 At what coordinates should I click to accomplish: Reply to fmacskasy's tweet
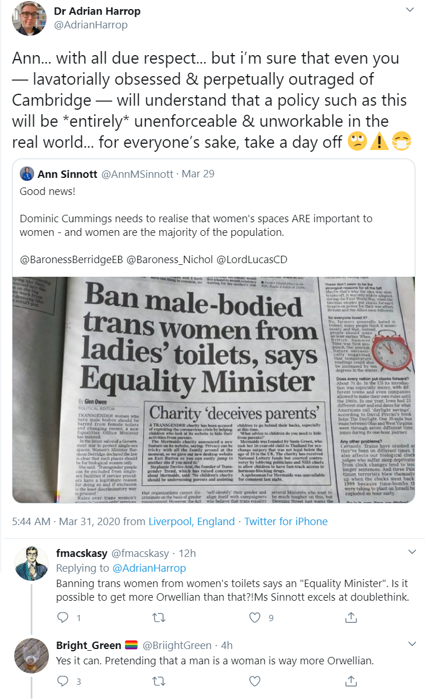point(63,617)
